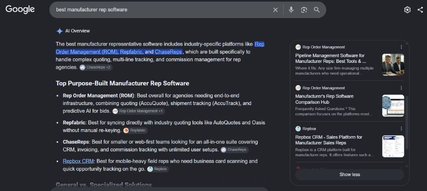
Task: Click the General vs. Specialized Solutions heading
Action: pos(104,185)
